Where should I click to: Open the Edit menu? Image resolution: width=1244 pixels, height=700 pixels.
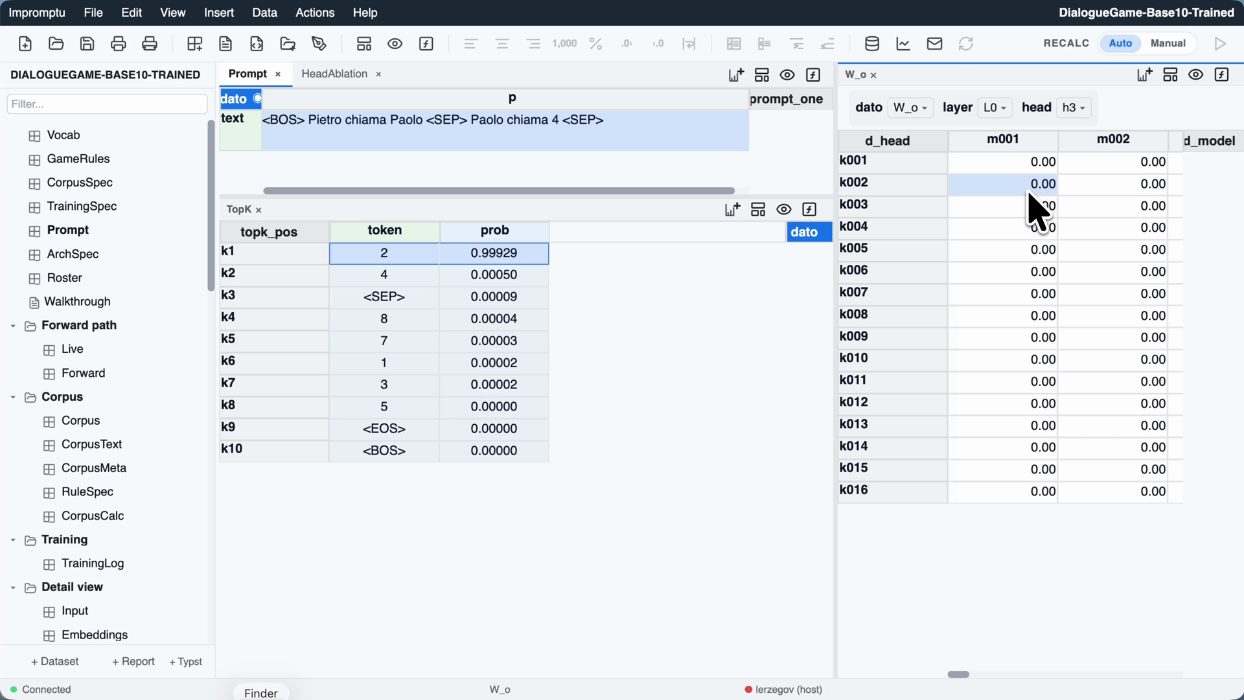132,12
